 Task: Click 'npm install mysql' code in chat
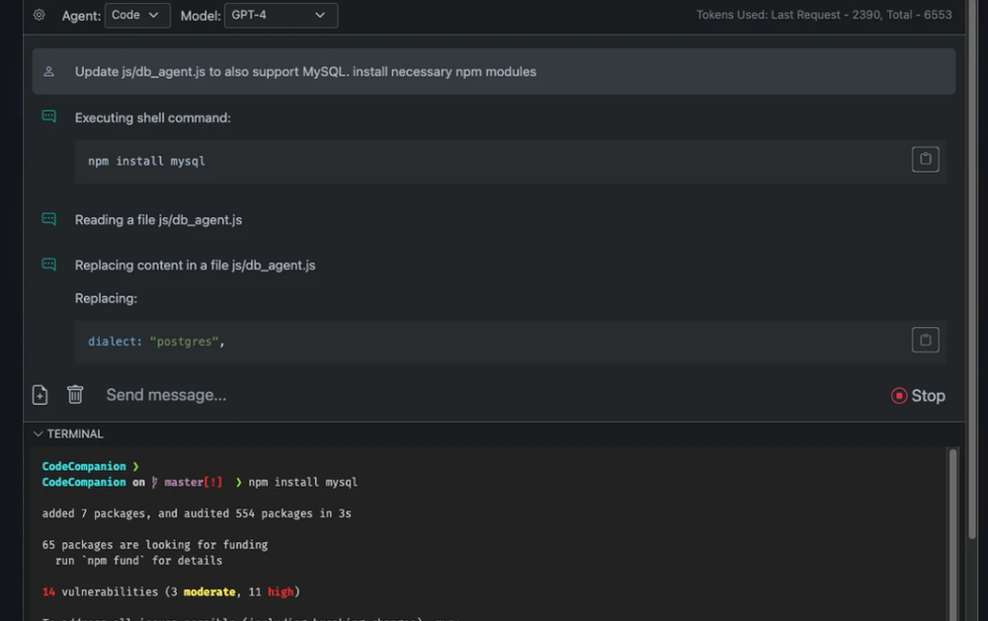coord(146,161)
